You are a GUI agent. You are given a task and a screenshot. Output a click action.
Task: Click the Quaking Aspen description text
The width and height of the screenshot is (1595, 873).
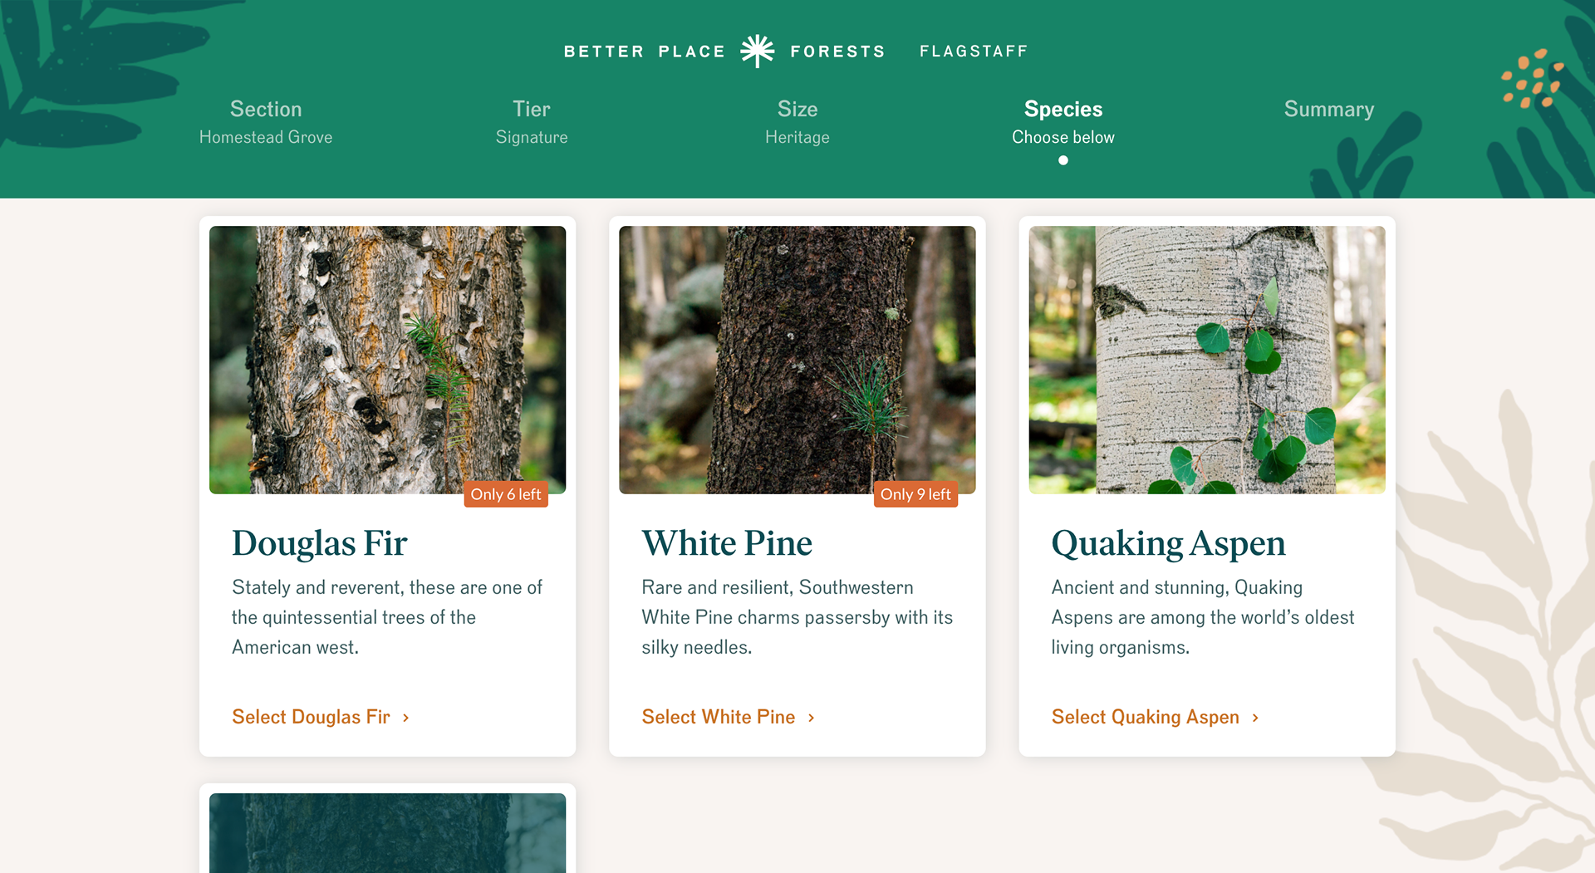coord(1203,617)
